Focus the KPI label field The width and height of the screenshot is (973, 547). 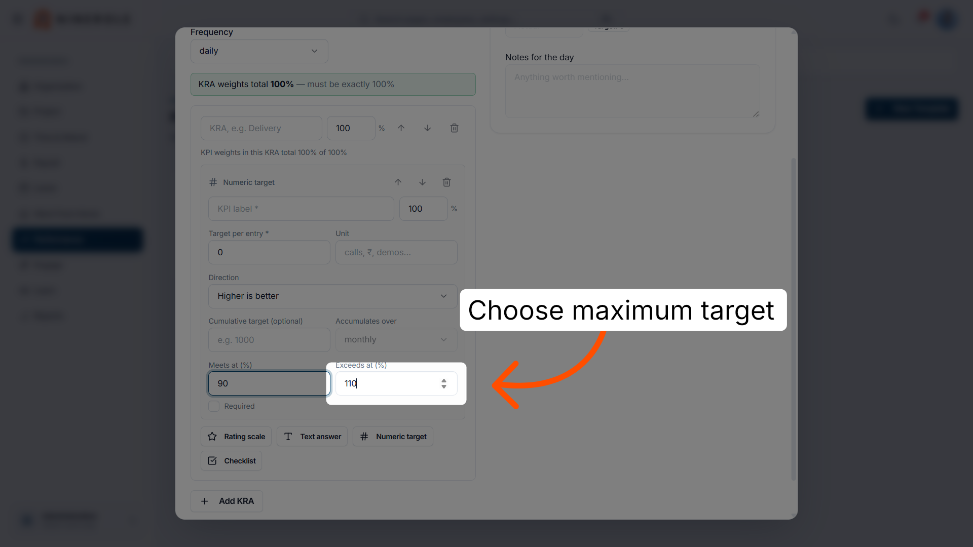click(x=301, y=209)
